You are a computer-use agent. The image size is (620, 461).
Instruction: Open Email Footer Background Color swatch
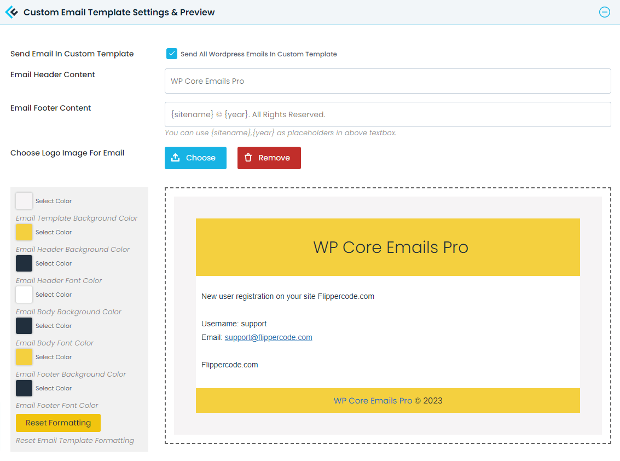pyautogui.click(x=24, y=358)
